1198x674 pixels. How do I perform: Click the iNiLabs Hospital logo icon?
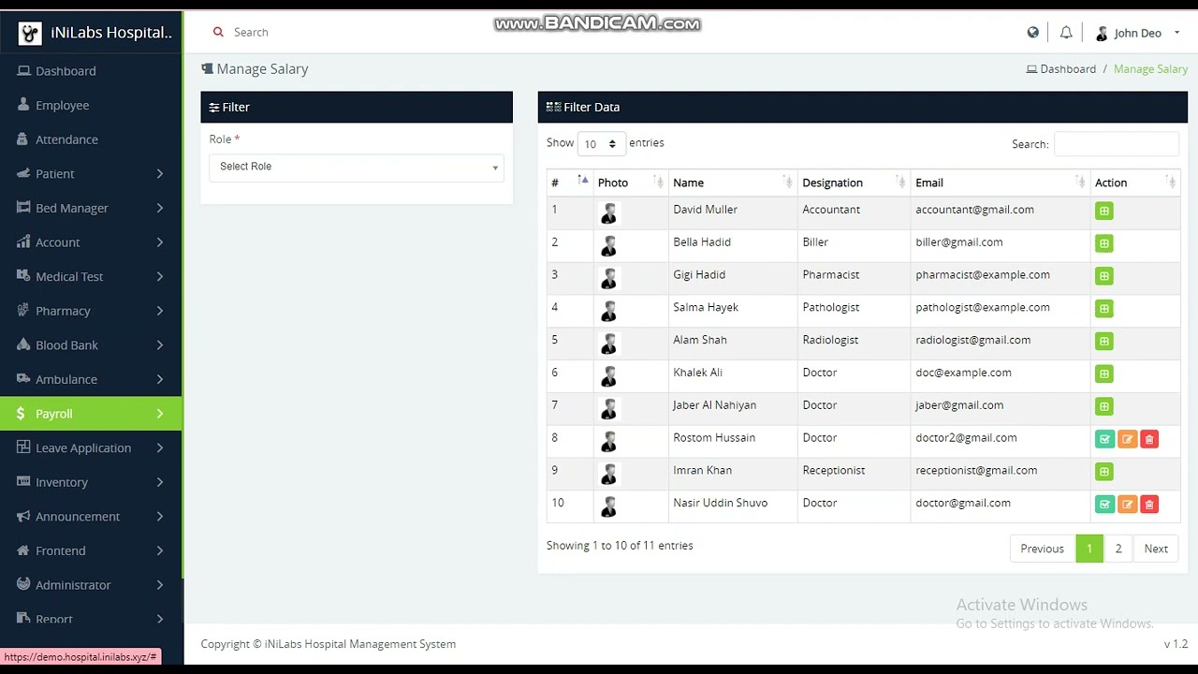click(x=30, y=33)
